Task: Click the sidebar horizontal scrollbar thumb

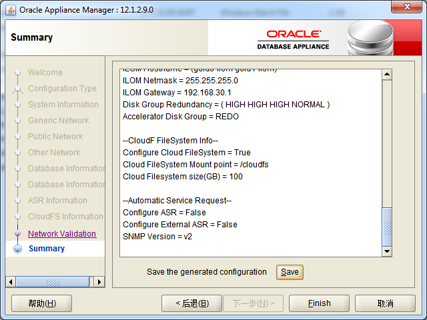Action: click(52, 281)
